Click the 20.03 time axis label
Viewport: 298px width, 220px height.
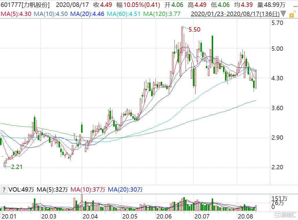pos(49,217)
